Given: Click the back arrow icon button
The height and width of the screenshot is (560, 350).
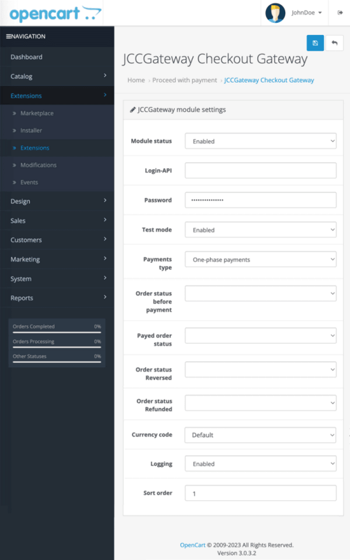Looking at the screenshot, I should point(335,43).
